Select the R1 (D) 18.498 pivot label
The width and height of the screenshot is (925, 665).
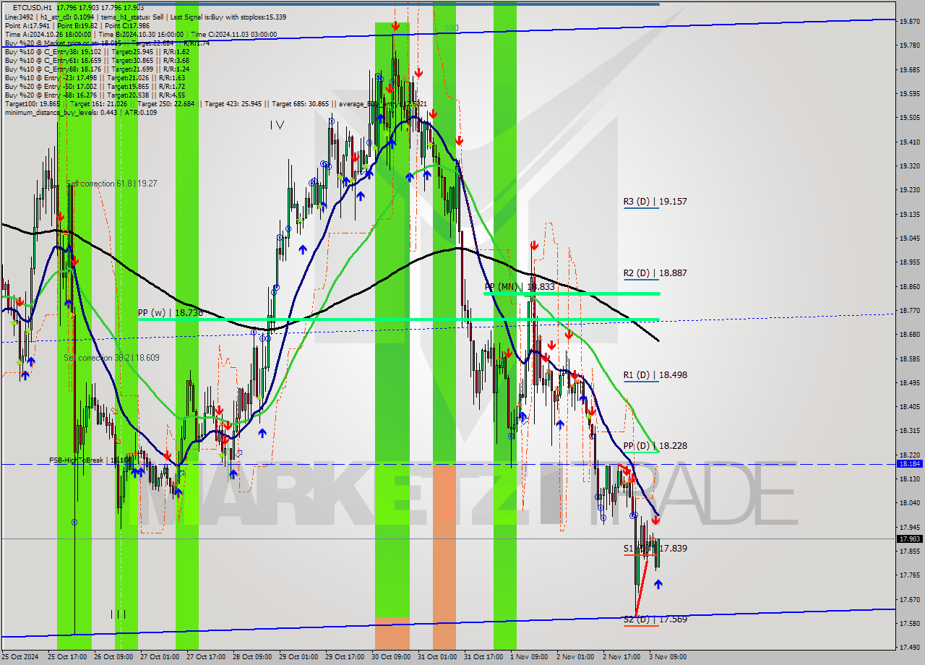click(x=655, y=375)
